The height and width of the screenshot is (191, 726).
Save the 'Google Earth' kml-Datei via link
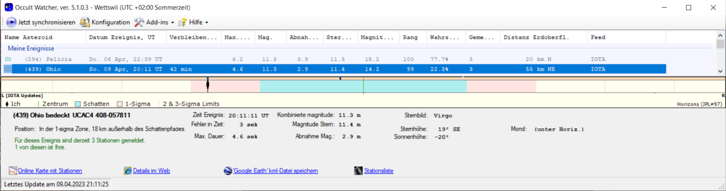pos(276,171)
